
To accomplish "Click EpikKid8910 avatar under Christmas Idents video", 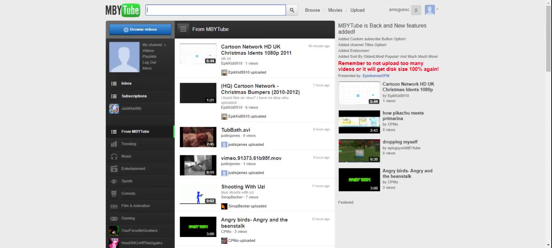I will point(224,72).
